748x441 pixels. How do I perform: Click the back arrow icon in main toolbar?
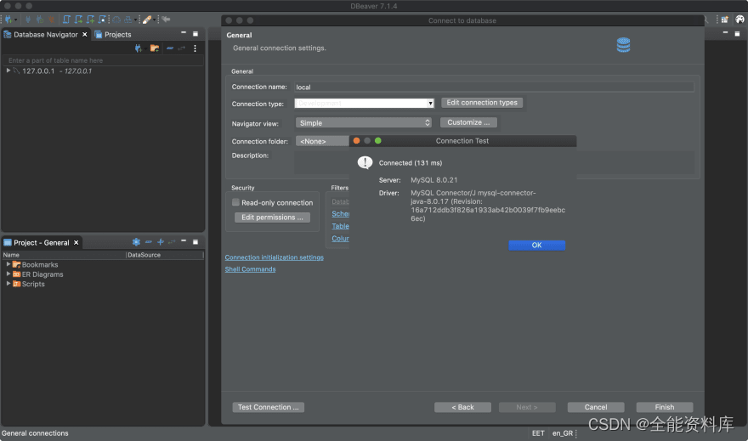click(x=166, y=19)
